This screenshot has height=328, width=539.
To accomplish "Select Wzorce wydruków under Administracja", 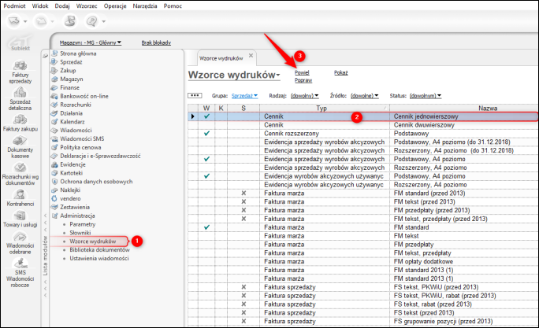I will [93, 241].
